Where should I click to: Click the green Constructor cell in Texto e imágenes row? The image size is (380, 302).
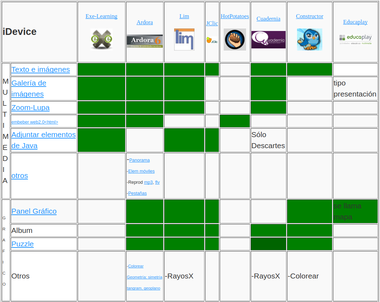309,69
